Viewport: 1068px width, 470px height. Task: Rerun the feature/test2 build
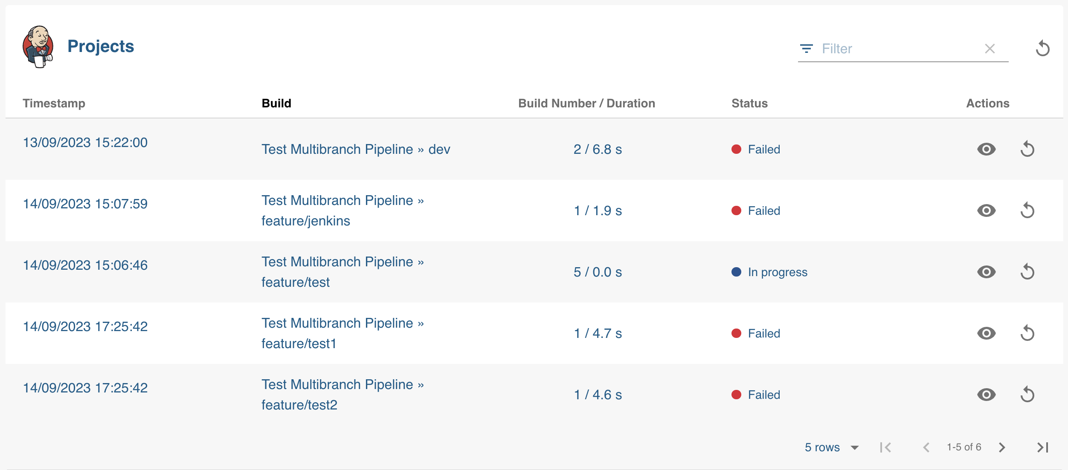click(1027, 395)
